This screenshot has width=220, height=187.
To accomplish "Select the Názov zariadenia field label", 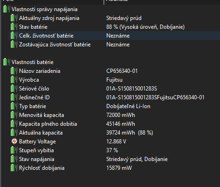I will [x=39, y=71].
